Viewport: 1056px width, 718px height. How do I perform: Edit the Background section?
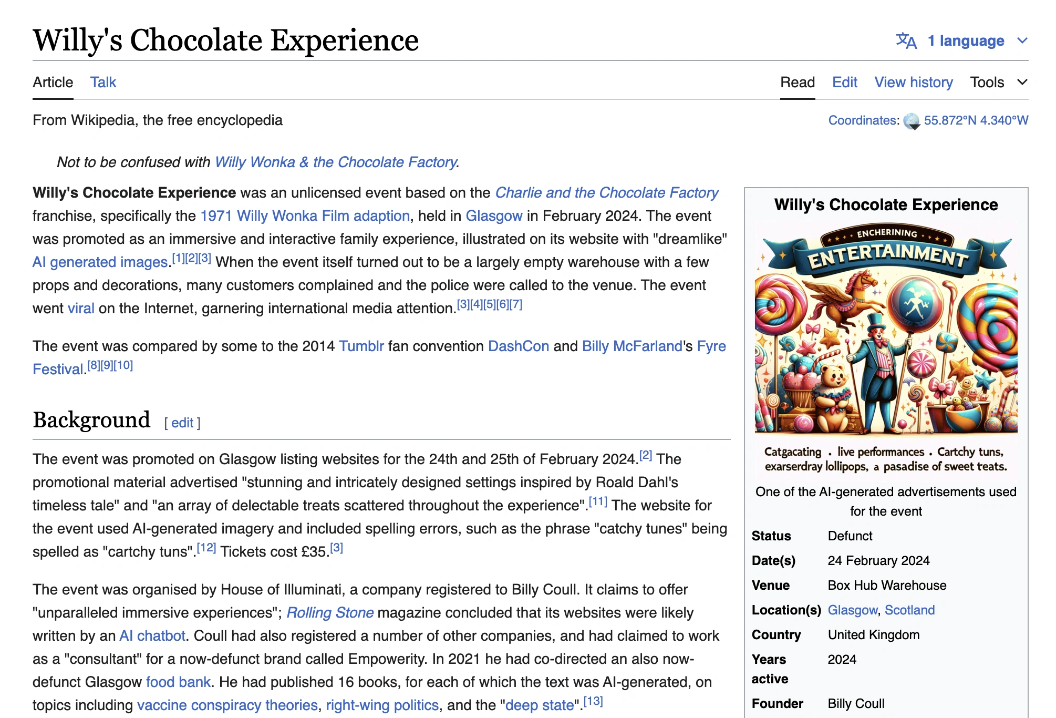pyautogui.click(x=182, y=423)
